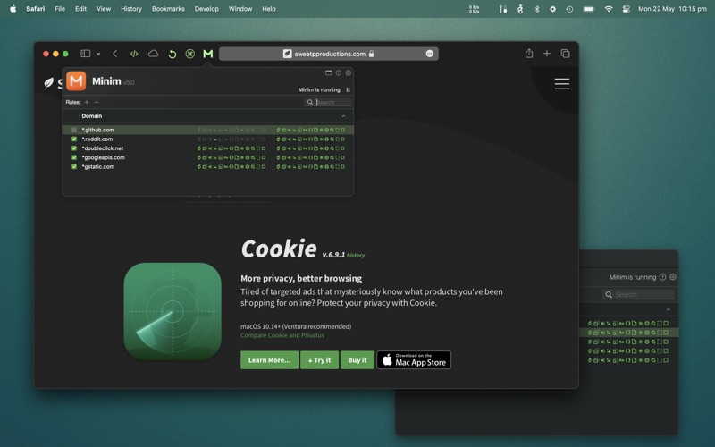Click the Try it download button
The width and height of the screenshot is (715, 447).
319,360
